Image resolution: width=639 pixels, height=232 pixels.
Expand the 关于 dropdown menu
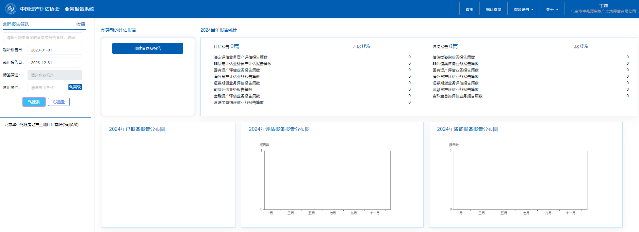[552, 10]
